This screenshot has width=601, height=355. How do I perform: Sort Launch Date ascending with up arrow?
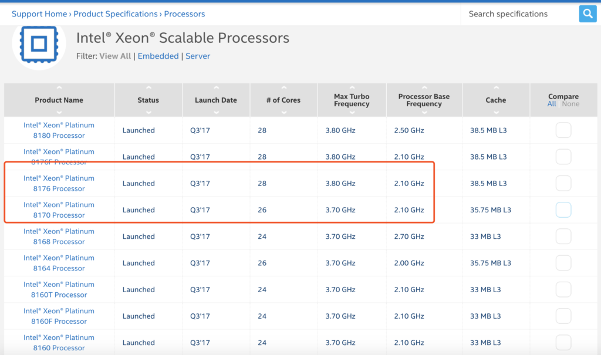[216, 88]
